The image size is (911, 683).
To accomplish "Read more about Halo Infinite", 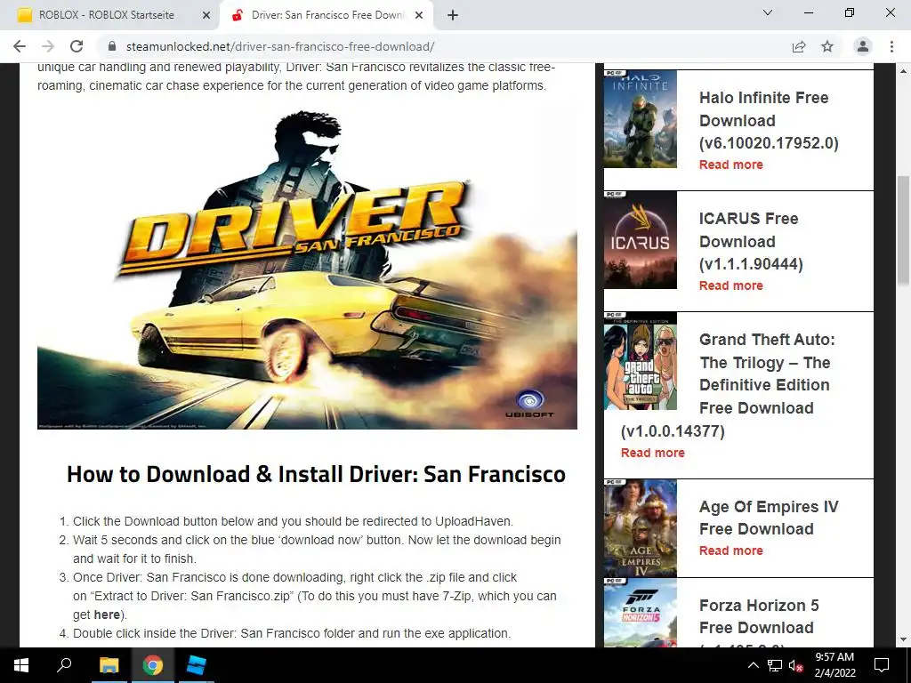I will (731, 165).
